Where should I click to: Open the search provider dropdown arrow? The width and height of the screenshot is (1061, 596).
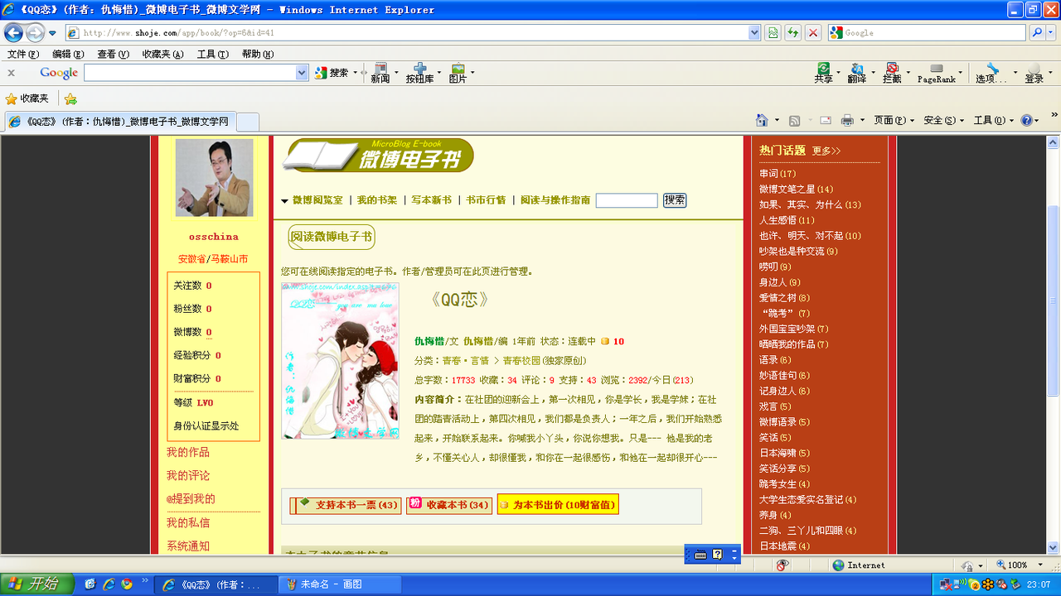(x=1050, y=33)
